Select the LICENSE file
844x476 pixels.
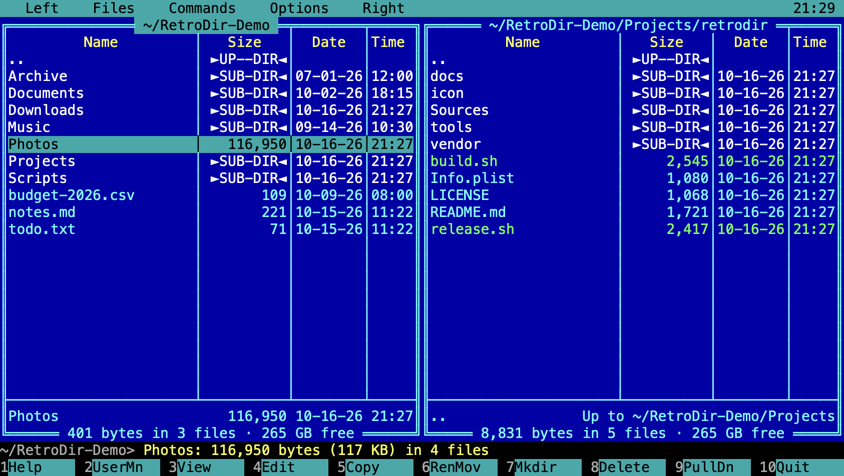point(633,195)
